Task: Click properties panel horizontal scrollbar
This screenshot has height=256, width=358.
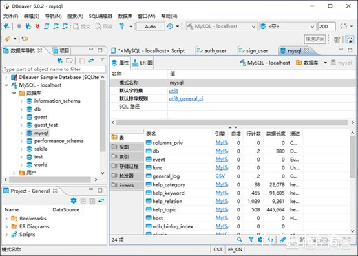Action: tap(232, 122)
